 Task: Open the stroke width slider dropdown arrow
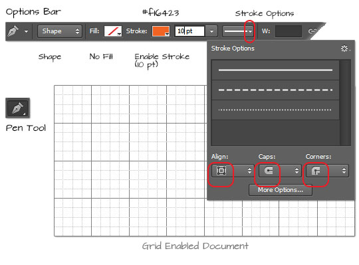click(x=211, y=31)
